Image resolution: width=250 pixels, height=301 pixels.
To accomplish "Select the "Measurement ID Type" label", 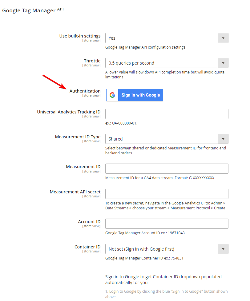I will [x=78, y=137].
